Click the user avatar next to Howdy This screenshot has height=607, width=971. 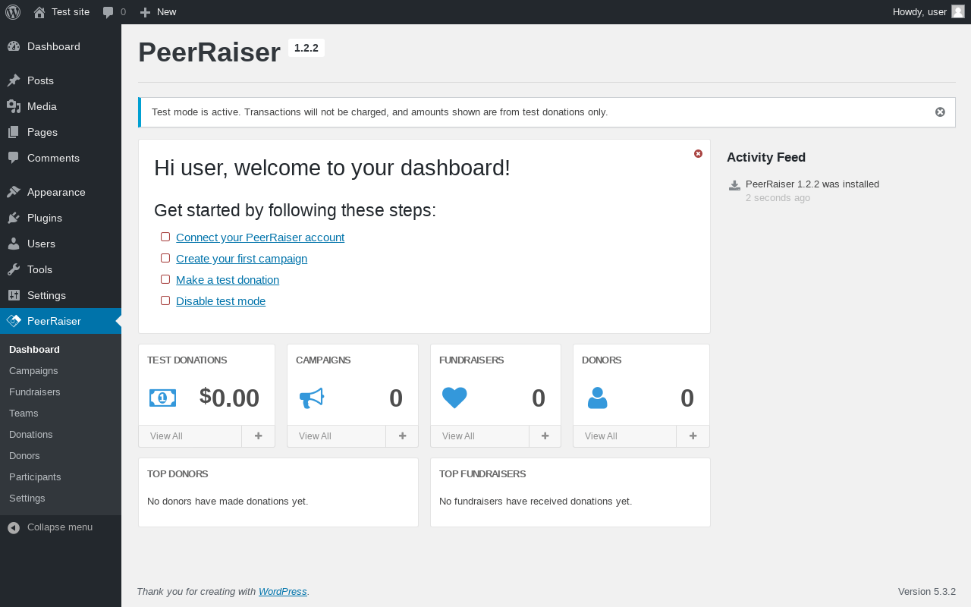pyautogui.click(x=958, y=11)
